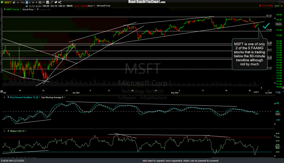Select the minute 'm' timeframe
This screenshot has height=163, width=284.
18,3
